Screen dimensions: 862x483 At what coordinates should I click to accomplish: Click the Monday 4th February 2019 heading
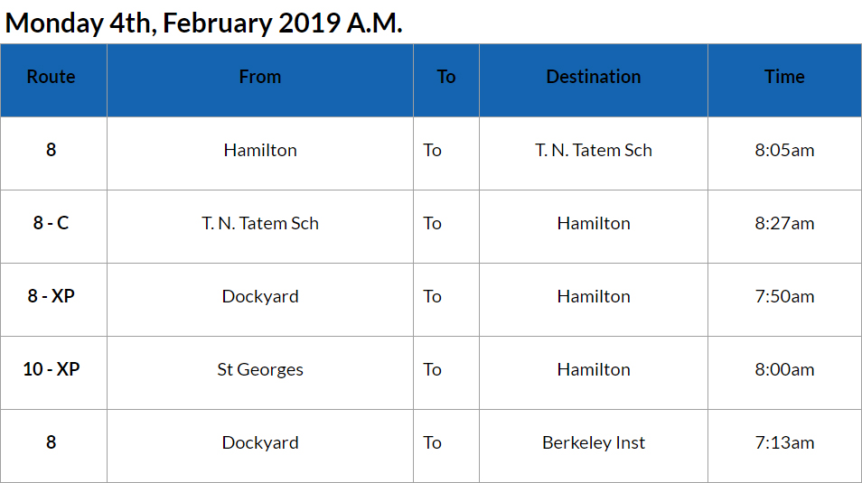point(204,23)
